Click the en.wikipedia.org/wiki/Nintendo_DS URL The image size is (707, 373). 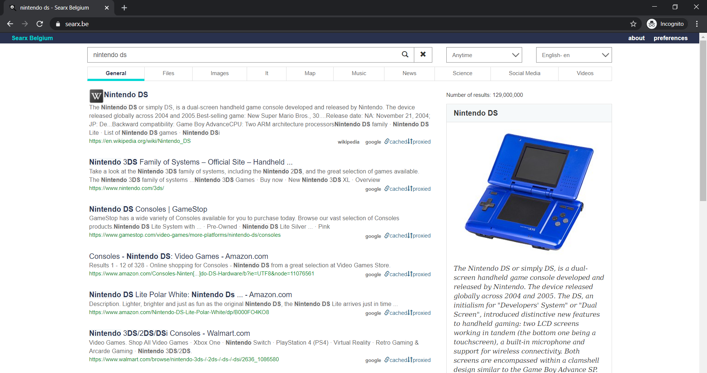pyautogui.click(x=140, y=141)
